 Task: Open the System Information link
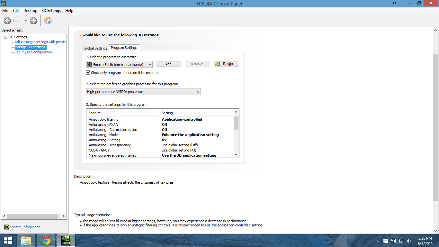(25, 227)
